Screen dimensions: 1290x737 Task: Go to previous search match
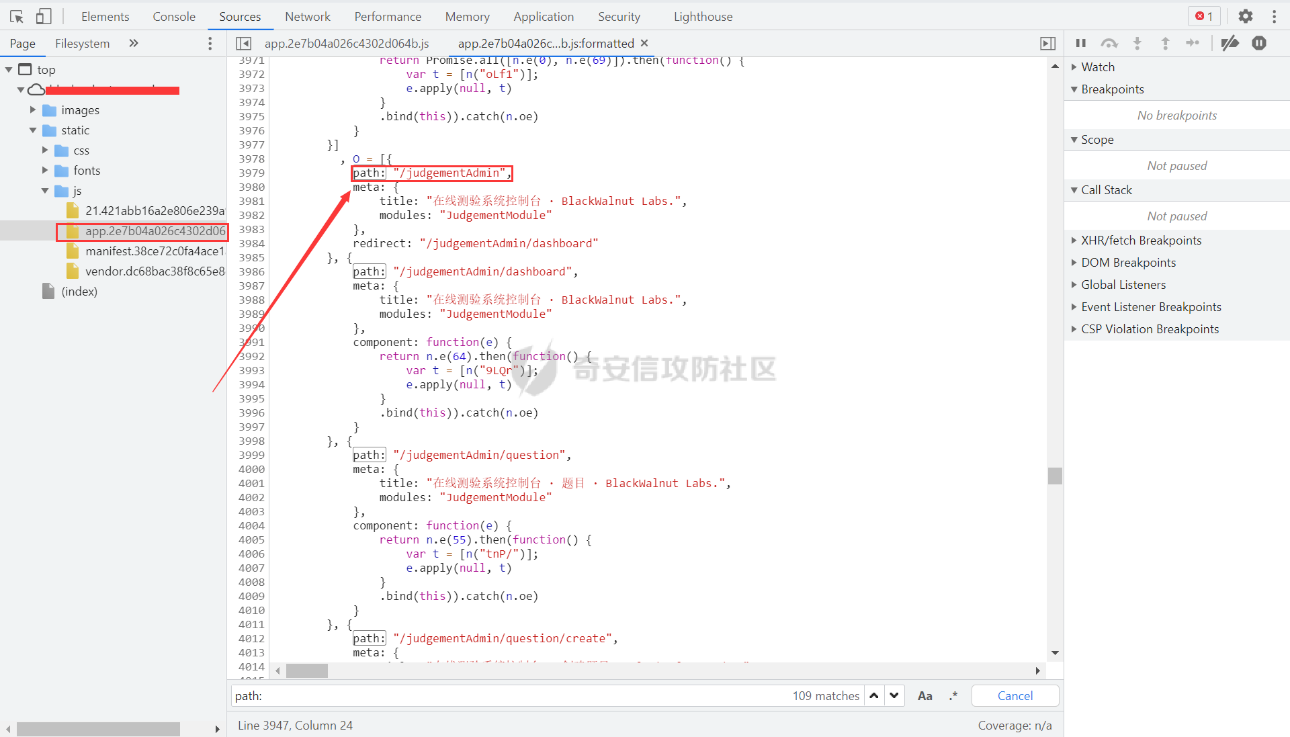(874, 695)
